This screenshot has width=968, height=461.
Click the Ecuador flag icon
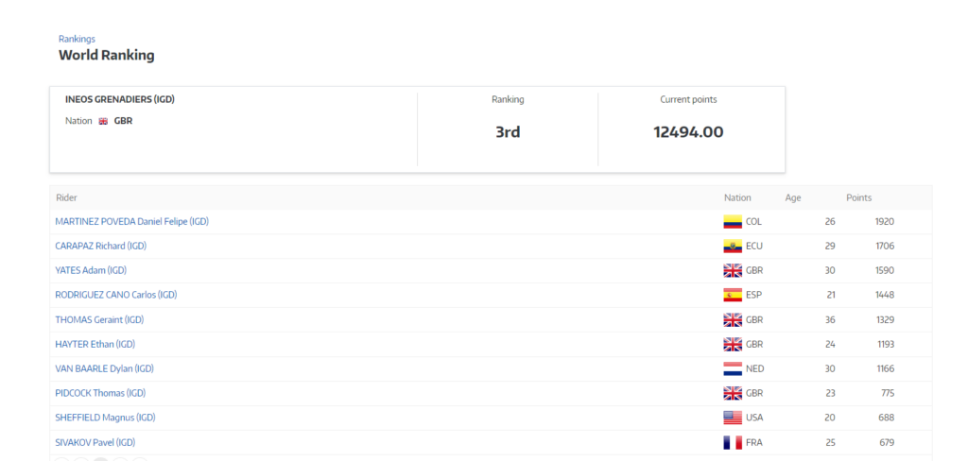click(x=732, y=247)
